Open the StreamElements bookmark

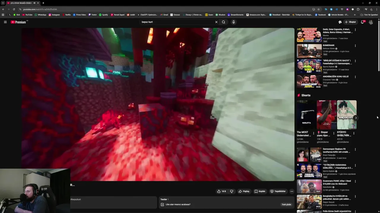235,15
